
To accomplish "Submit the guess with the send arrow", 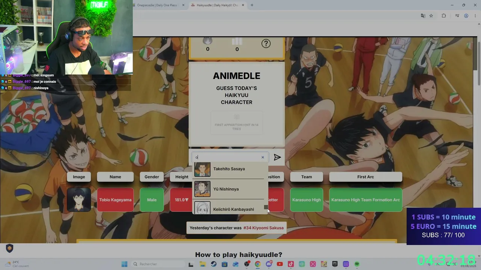I will click(x=277, y=157).
